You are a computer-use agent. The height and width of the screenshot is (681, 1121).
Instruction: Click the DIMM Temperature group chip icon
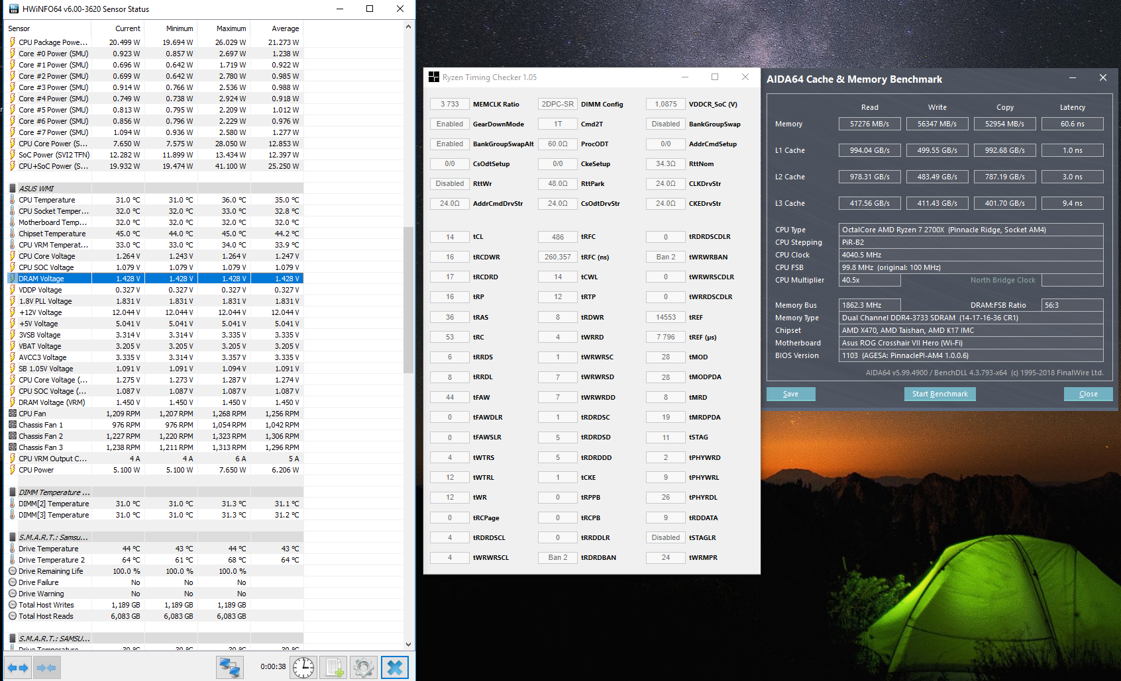click(x=13, y=492)
